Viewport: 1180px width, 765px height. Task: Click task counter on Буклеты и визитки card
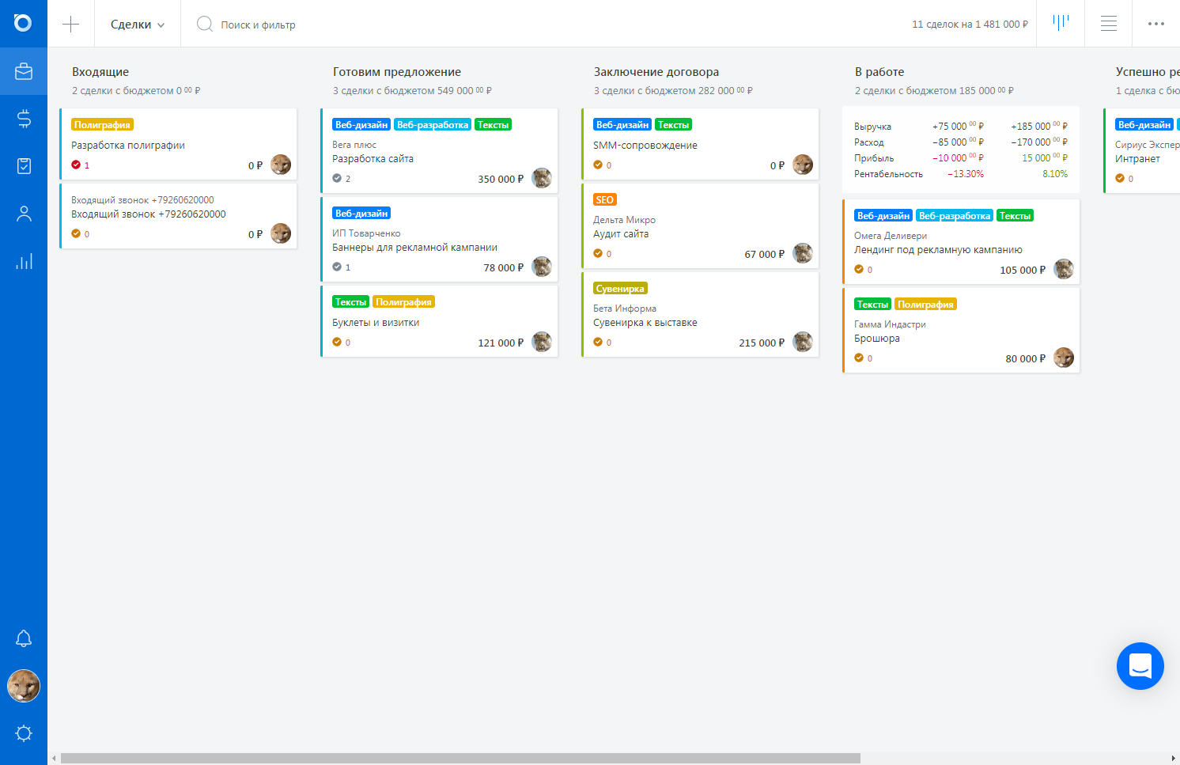341,343
